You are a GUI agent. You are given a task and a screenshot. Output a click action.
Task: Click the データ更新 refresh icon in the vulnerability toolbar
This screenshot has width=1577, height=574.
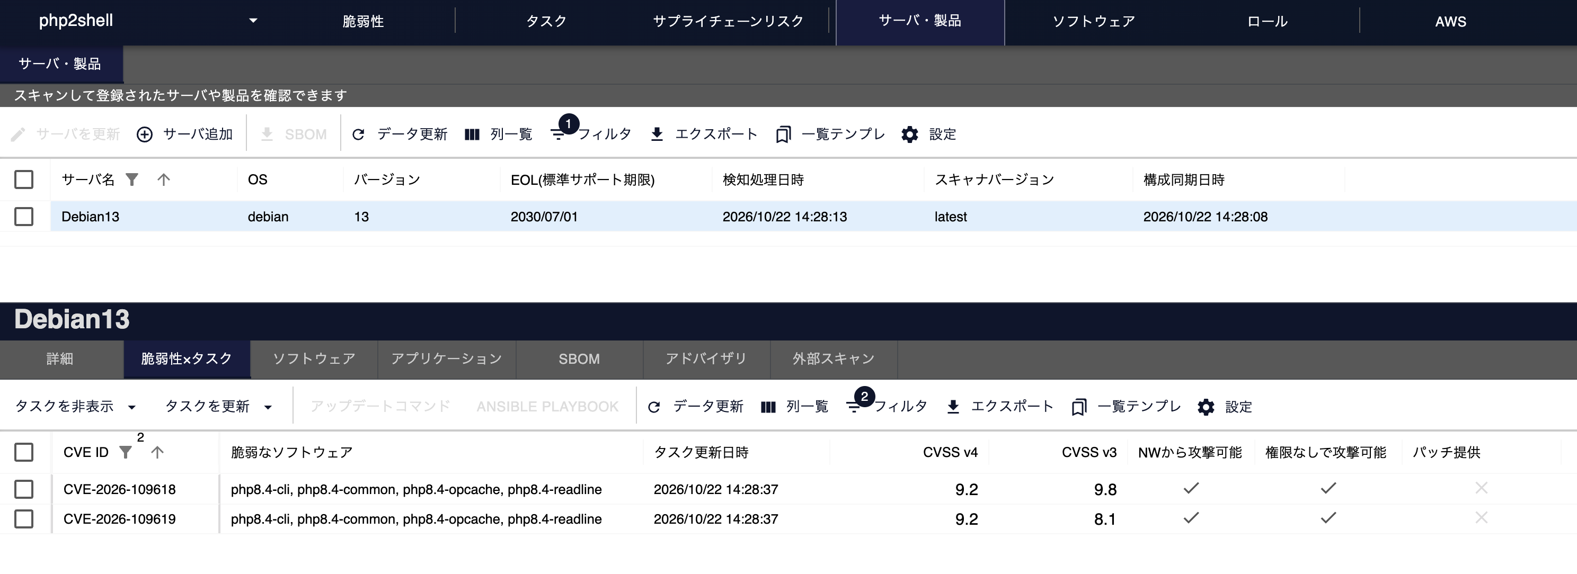point(654,407)
